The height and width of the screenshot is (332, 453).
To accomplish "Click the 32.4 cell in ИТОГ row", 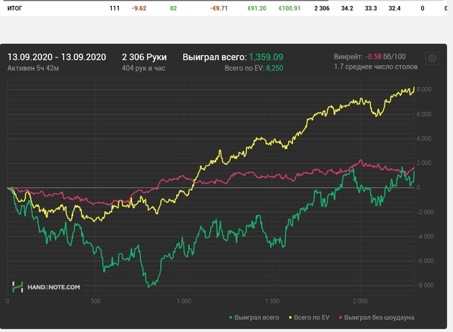I will (394, 8).
